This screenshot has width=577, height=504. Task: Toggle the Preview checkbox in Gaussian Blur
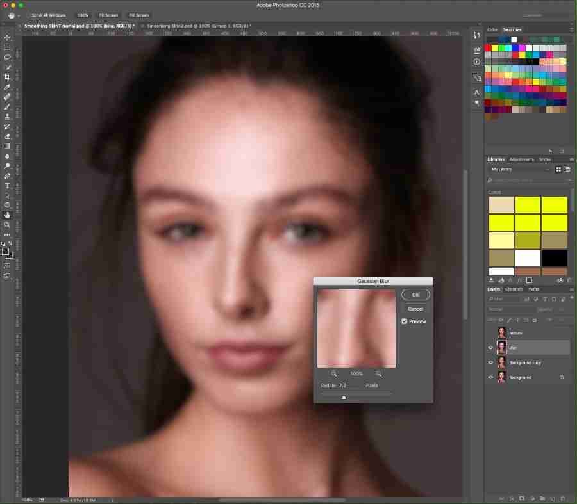coord(404,321)
